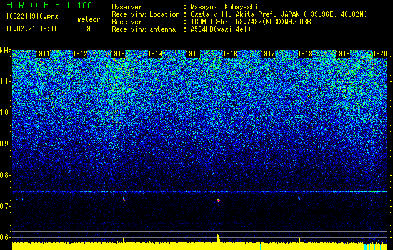The image size is (393, 250).
Task: Click the 1916 time marker
Action: (230, 54)
